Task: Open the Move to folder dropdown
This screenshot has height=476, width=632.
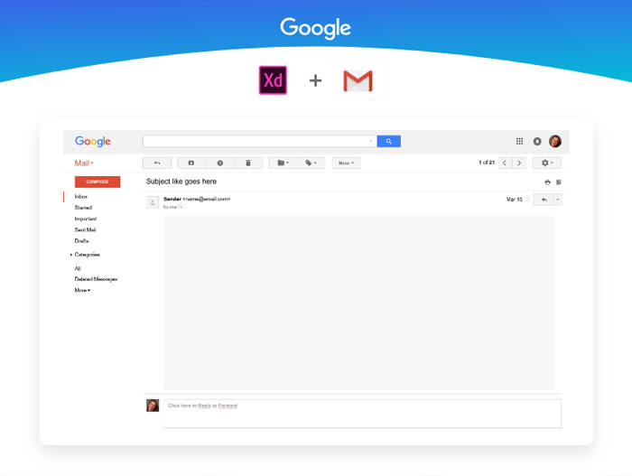Action: point(283,163)
